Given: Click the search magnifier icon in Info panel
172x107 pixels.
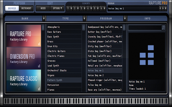Looking at the screenshot, I should click(163, 28).
